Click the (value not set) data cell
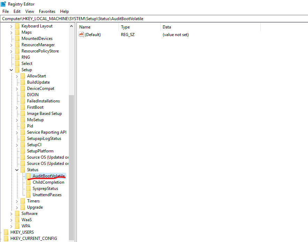The width and height of the screenshot is (308, 242). tap(176, 35)
